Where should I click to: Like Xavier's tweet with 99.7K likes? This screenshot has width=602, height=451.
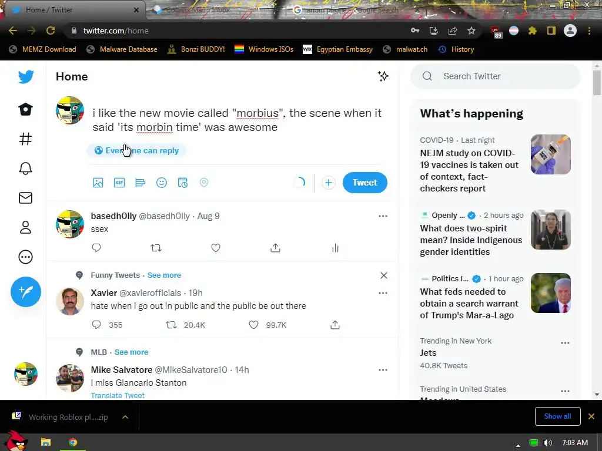pyautogui.click(x=254, y=325)
